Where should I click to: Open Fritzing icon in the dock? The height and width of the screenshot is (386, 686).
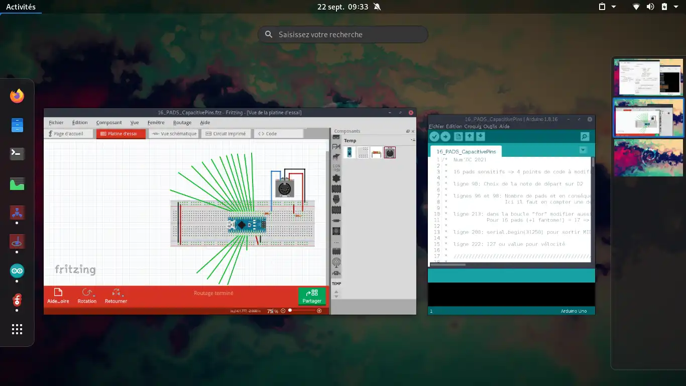pos(17,301)
